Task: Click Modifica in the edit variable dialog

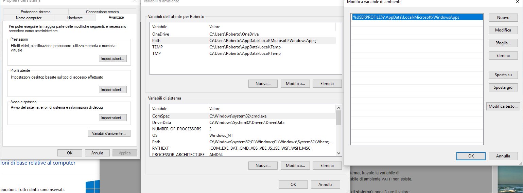Action: click(503, 30)
